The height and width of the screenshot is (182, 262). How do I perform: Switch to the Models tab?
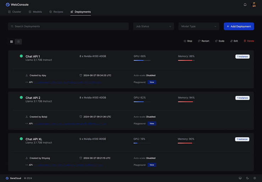click(x=35, y=12)
